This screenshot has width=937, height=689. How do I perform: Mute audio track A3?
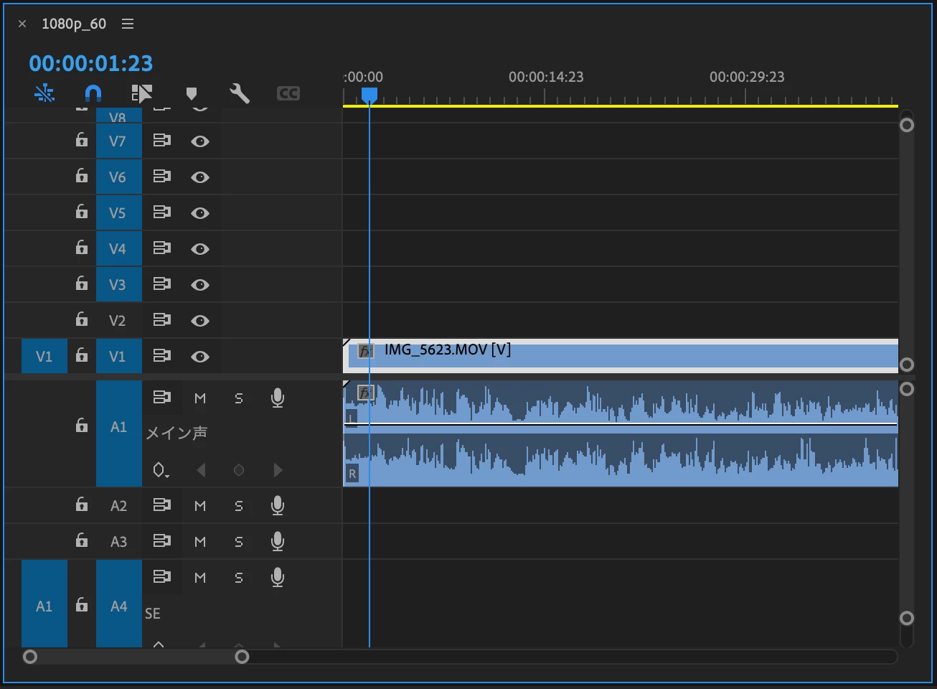(200, 542)
